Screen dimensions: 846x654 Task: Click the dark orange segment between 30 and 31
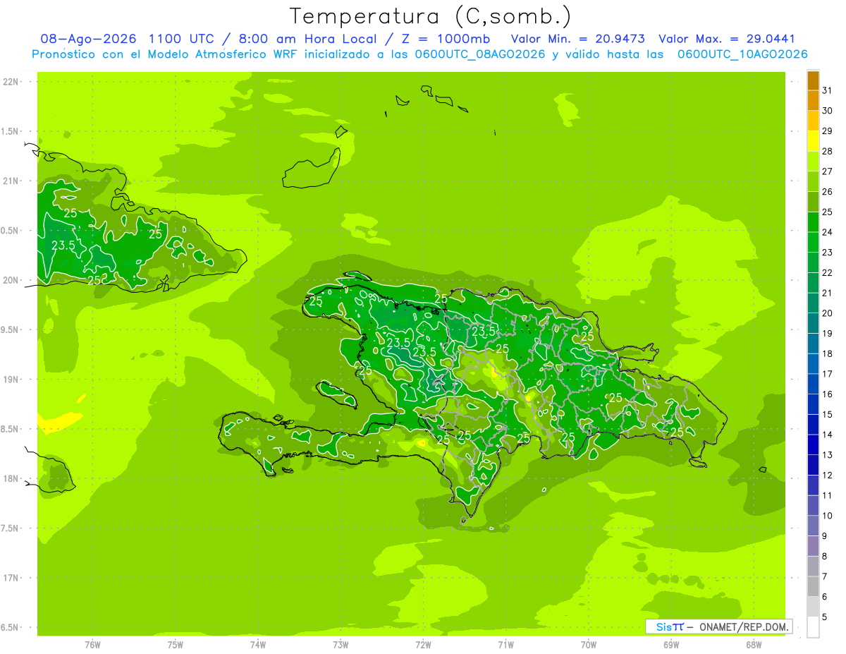813,100
